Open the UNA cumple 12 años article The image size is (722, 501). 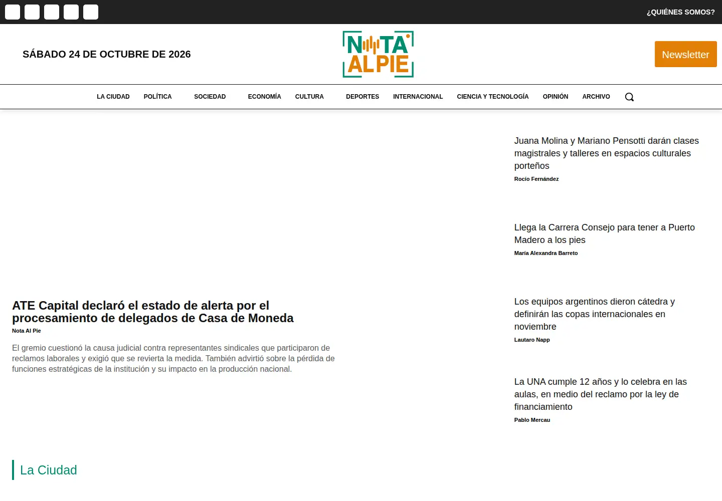point(601,394)
